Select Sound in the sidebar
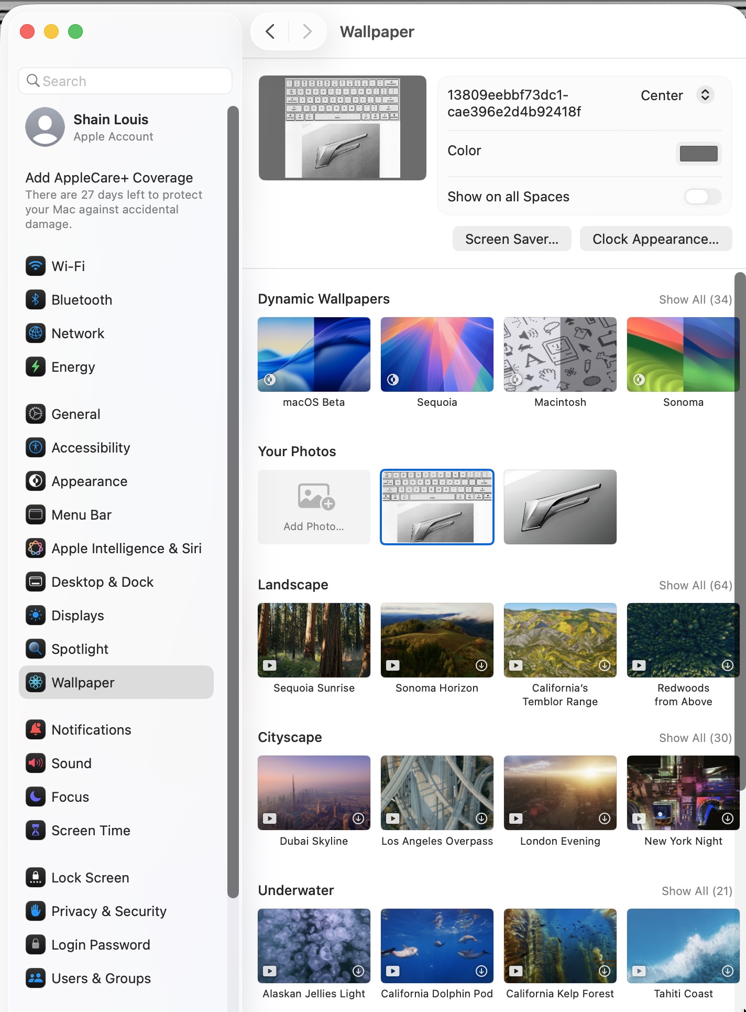The width and height of the screenshot is (746, 1012). click(116, 763)
